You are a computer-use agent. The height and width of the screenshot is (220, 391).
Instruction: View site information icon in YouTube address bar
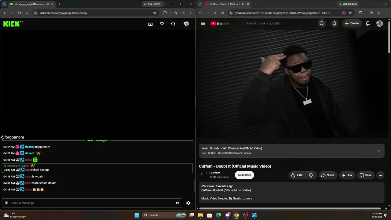231,13
